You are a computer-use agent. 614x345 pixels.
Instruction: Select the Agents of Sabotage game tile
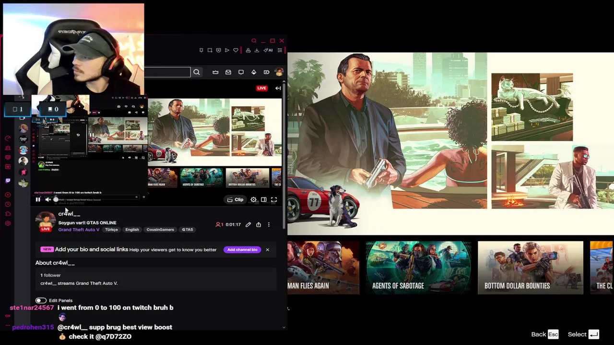pyautogui.click(x=418, y=267)
